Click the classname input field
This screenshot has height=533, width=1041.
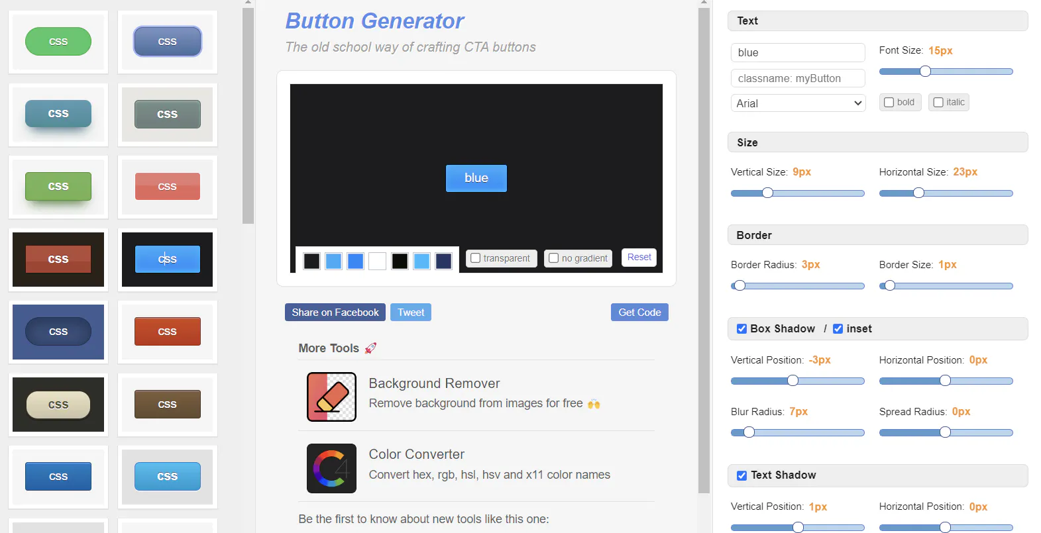[798, 78]
